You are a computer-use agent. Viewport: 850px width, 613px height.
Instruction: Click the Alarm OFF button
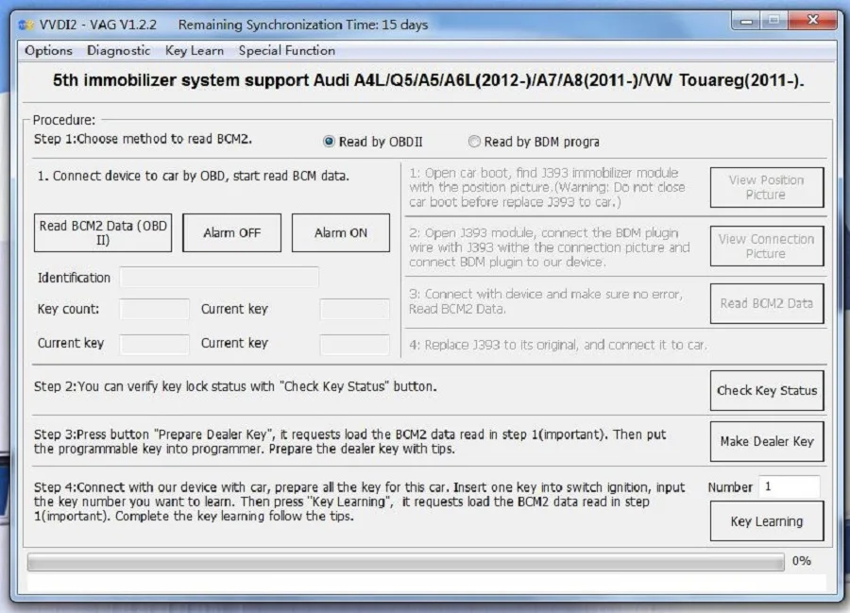231,232
